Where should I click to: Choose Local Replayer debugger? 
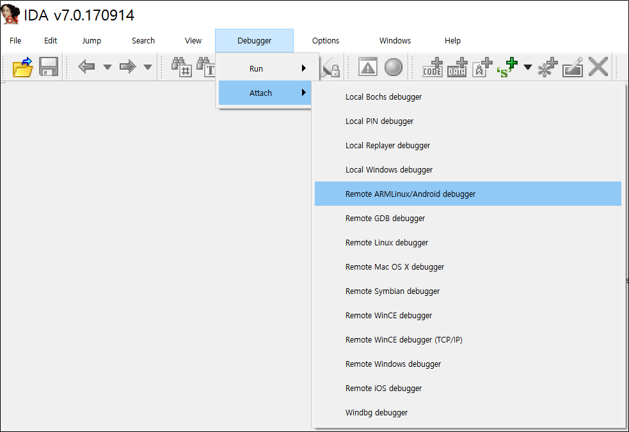pos(468,146)
